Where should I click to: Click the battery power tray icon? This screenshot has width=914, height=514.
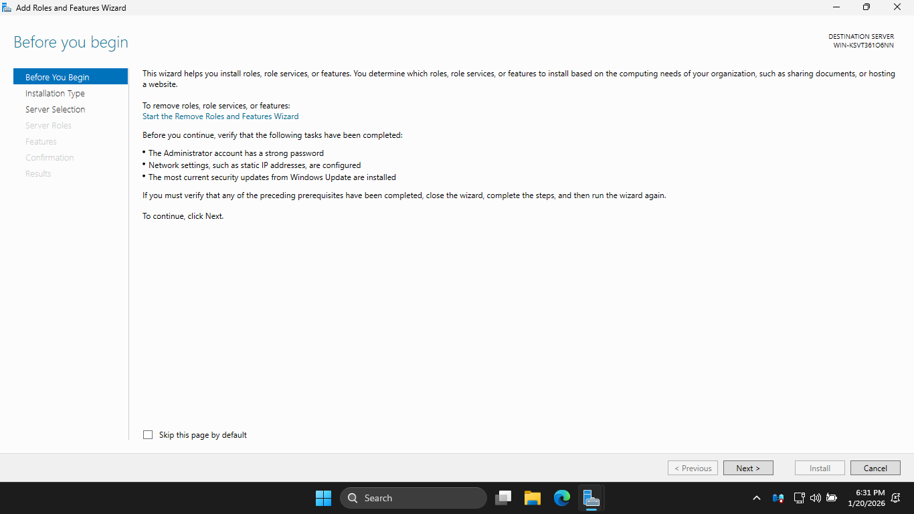pyautogui.click(x=832, y=498)
